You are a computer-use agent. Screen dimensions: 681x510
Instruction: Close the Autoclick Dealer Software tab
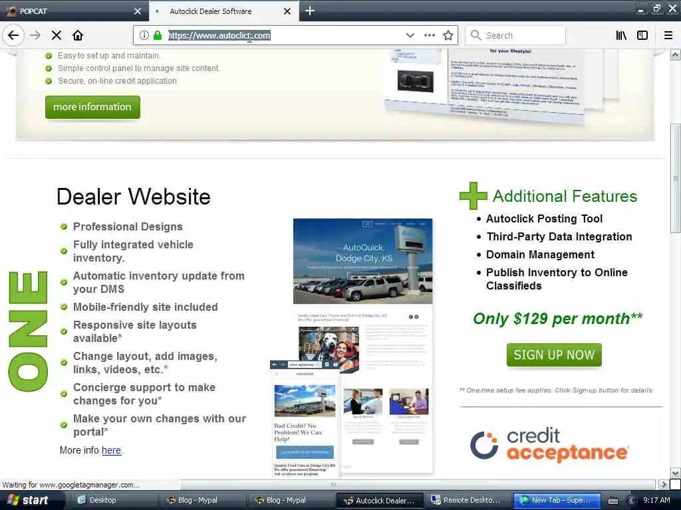pyautogui.click(x=287, y=11)
